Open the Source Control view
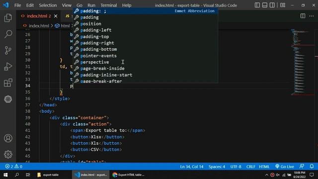Viewport: 318px width, 179px height. [x=8, y=50]
